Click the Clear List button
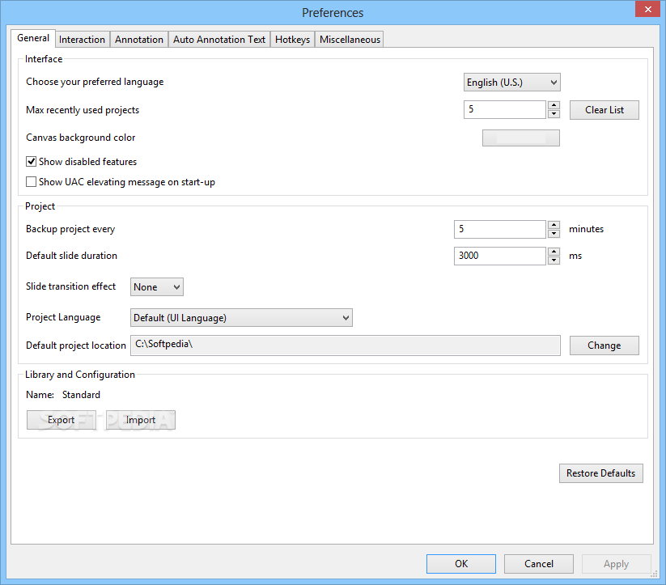Screen dimensions: 666x585 604,110
